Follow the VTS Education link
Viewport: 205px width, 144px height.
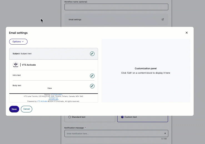(56, 95)
